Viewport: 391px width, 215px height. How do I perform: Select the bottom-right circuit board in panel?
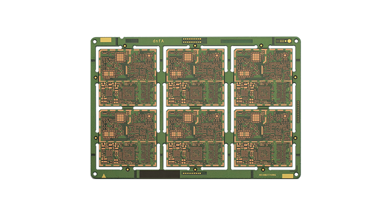click(263, 138)
